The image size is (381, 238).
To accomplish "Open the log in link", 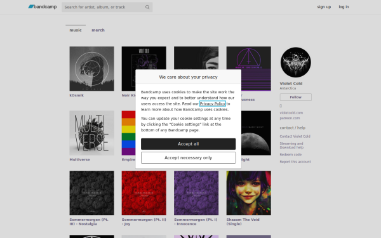I will [344, 7].
